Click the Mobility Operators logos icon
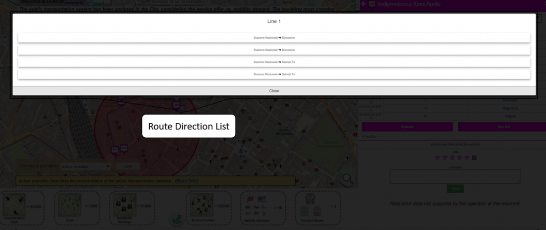This screenshot has width=546, height=230. click(258, 206)
